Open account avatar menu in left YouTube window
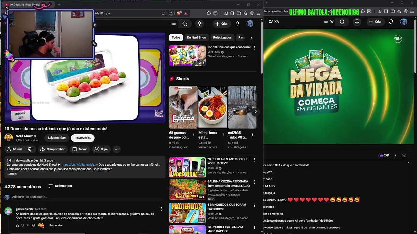Screen dimensions: 417x234 coord(250,24)
